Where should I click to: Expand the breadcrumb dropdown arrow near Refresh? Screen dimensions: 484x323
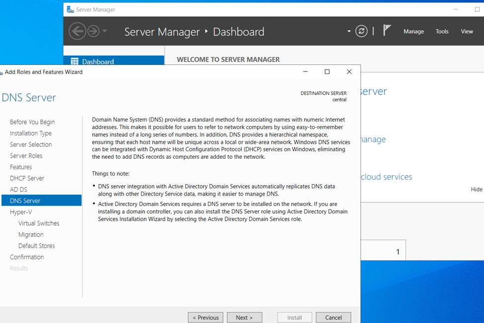pos(349,31)
